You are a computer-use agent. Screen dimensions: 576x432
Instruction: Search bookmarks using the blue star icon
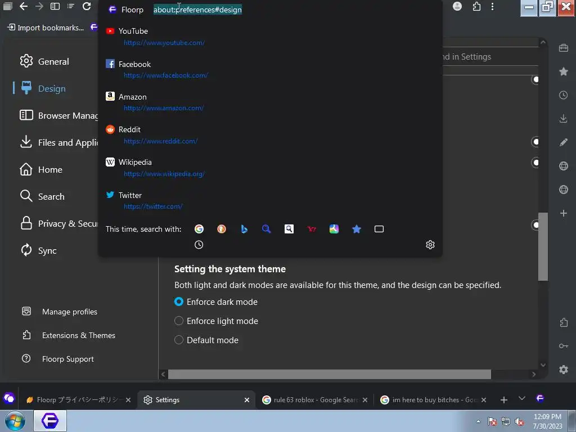(356, 229)
